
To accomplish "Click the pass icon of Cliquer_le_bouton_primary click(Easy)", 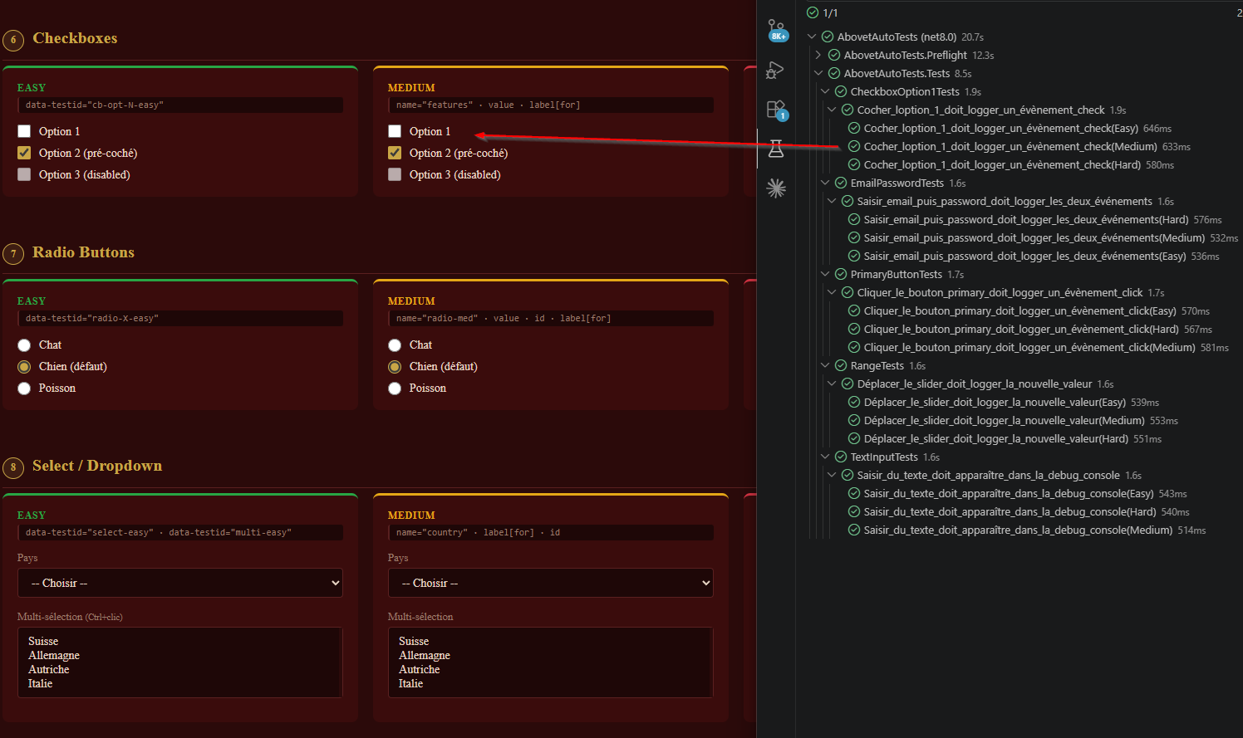I will pyautogui.click(x=854, y=310).
